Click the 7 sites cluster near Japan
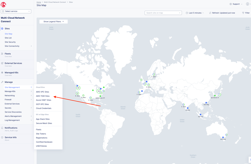The height and width of the screenshot is (164, 251). [x=220, y=95]
